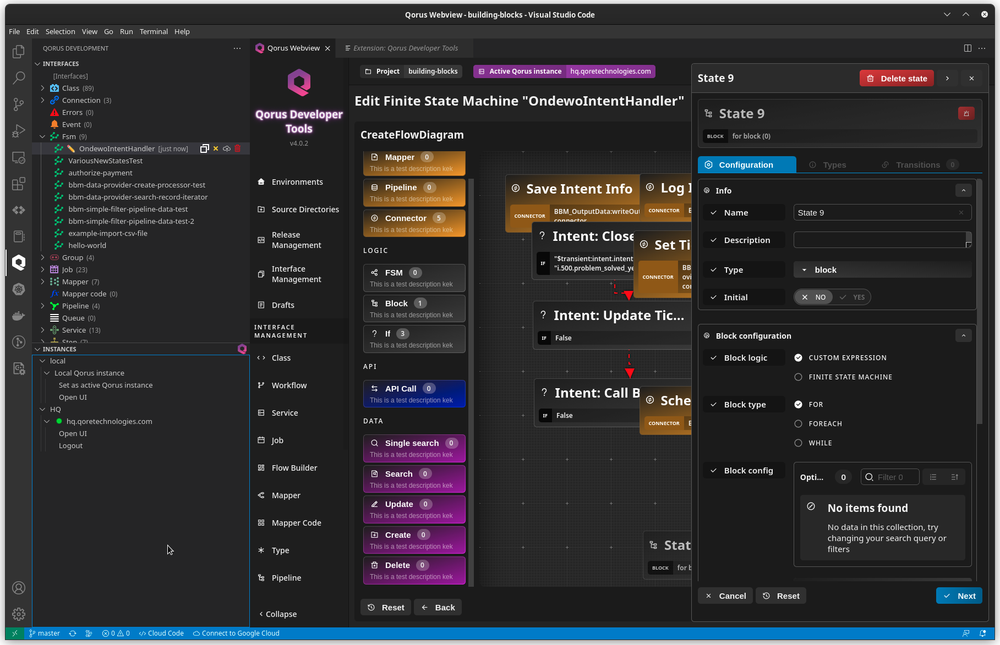Click the Cloud Code status bar icon
This screenshot has height=645, width=1000.
tap(161, 633)
